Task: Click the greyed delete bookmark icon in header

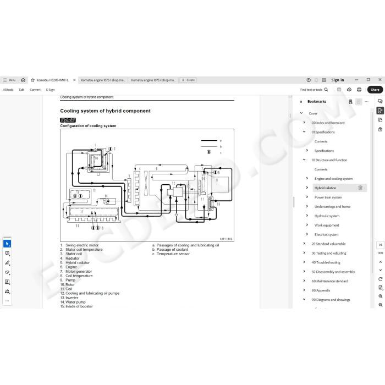Action: 359,102
